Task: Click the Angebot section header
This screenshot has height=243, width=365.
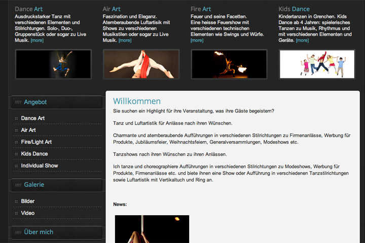Action: (57, 102)
